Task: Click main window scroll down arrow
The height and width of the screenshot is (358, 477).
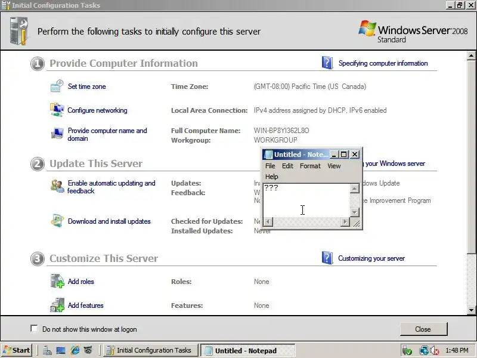Action: 471,310
